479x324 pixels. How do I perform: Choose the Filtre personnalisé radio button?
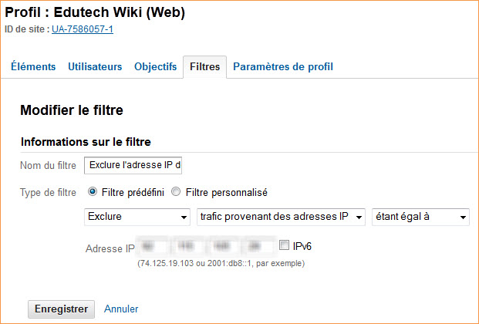pyautogui.click(x=176, y=192)
